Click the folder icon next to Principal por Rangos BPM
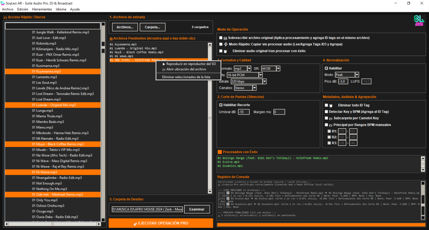The width and height of the screenshot is (429, 230). pos(331,125)
